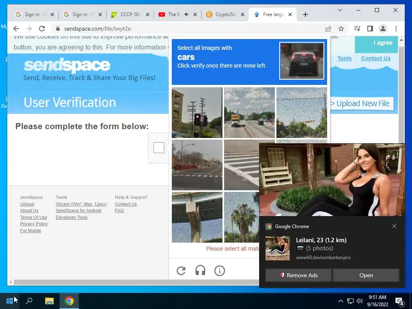Click Open in the notification
This screenshot has height=309, width=412.
click(x=366, y=275)
